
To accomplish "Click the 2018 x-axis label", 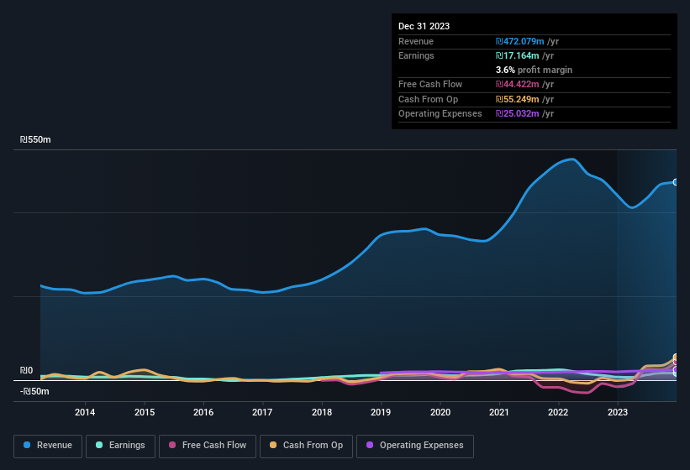I will [322, 412].
